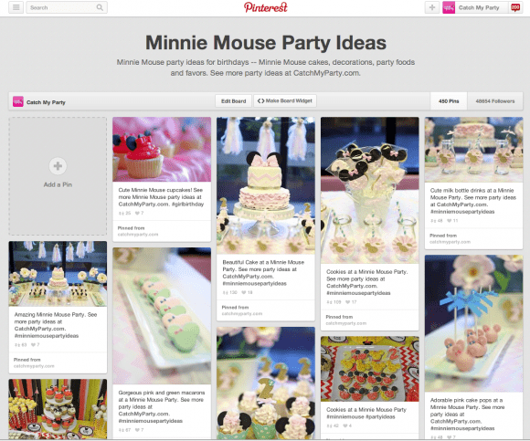Click the plus icon on Add a Pin
The height and width of the screenshot is (441, 530).
point(58,166)
